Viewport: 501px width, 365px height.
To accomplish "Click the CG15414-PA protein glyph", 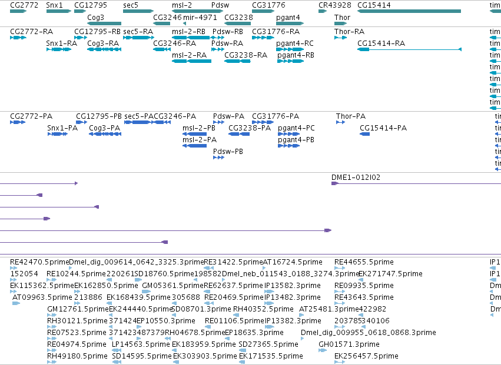I will click(x=365, y=134).
